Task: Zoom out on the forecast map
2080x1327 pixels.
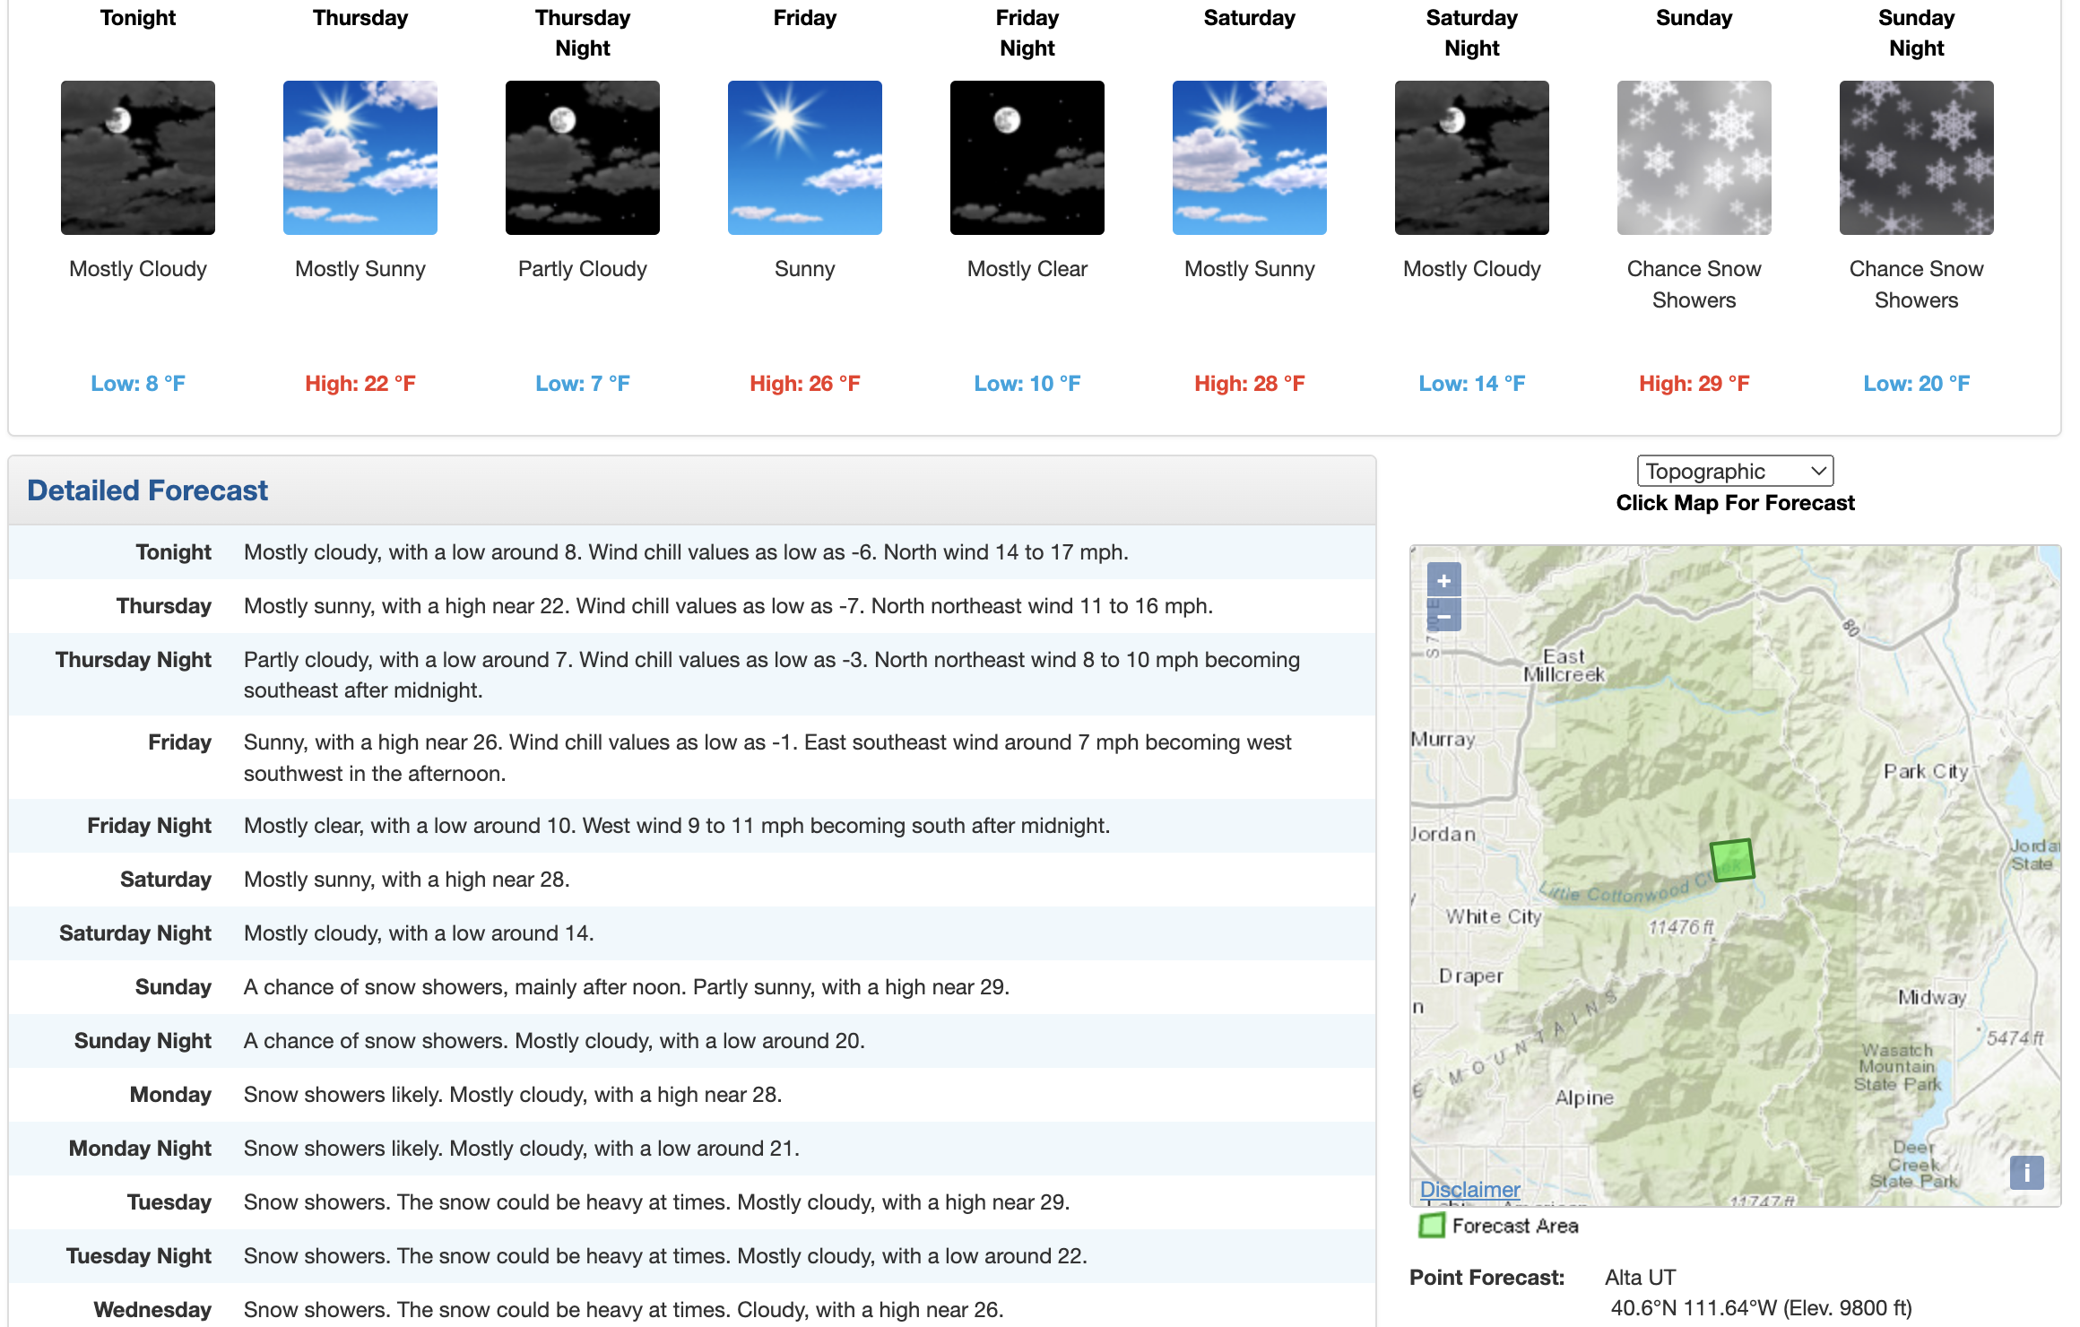Action: pyautogui.click(x=1443, y=615)
